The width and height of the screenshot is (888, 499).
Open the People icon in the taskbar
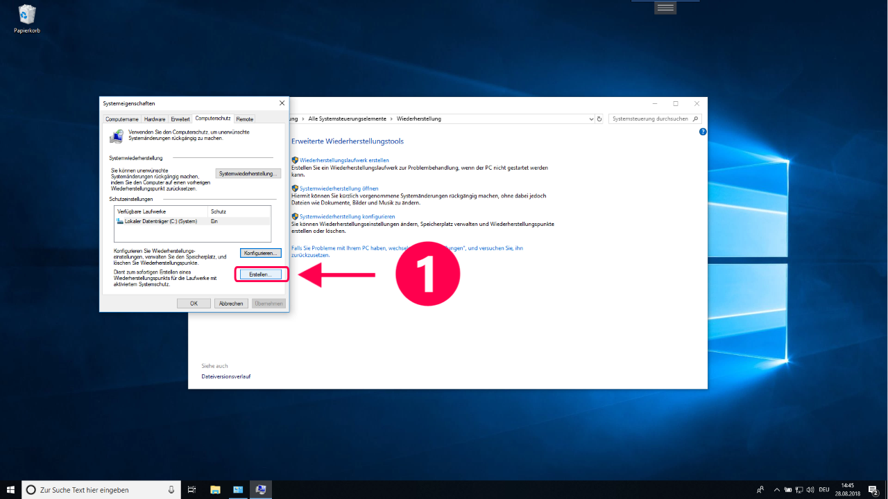tap(760, 489)
